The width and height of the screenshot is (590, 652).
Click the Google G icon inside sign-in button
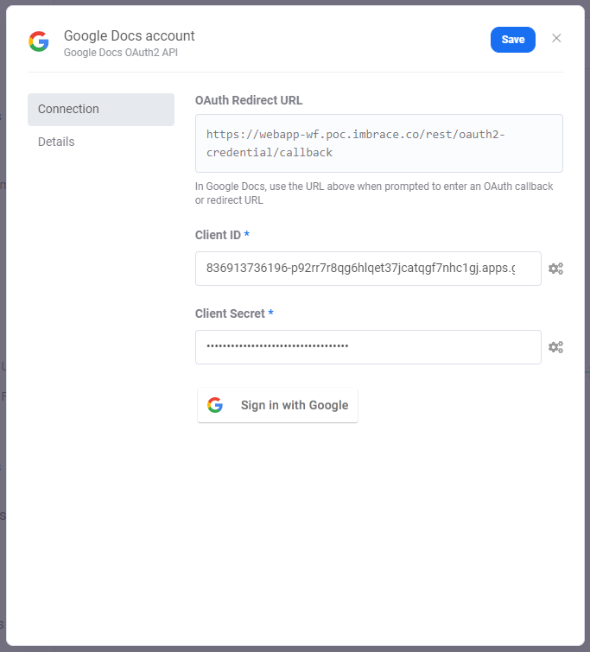(215, 405)
